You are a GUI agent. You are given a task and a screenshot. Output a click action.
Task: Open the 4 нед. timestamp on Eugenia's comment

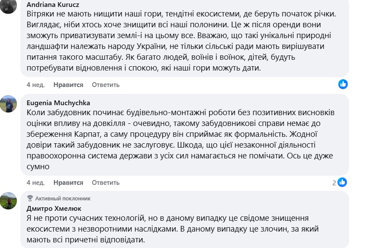(x=35, y=183)
